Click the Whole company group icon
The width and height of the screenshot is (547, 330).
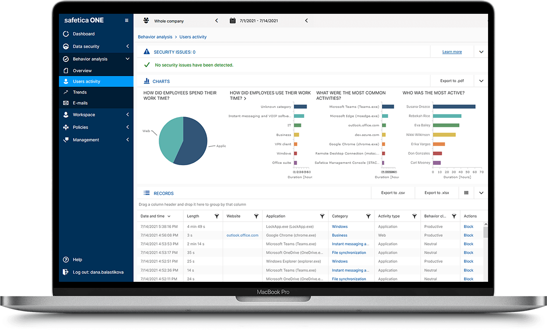tap(146, 21)
